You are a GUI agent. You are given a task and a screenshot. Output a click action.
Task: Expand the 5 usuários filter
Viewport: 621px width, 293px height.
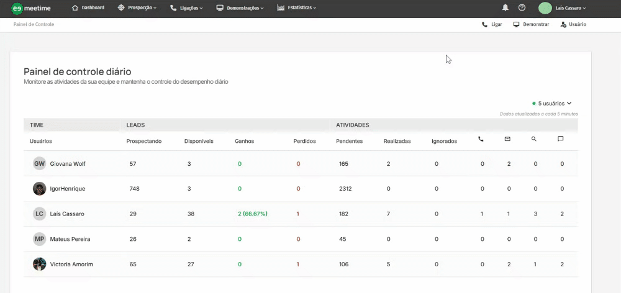552,103
